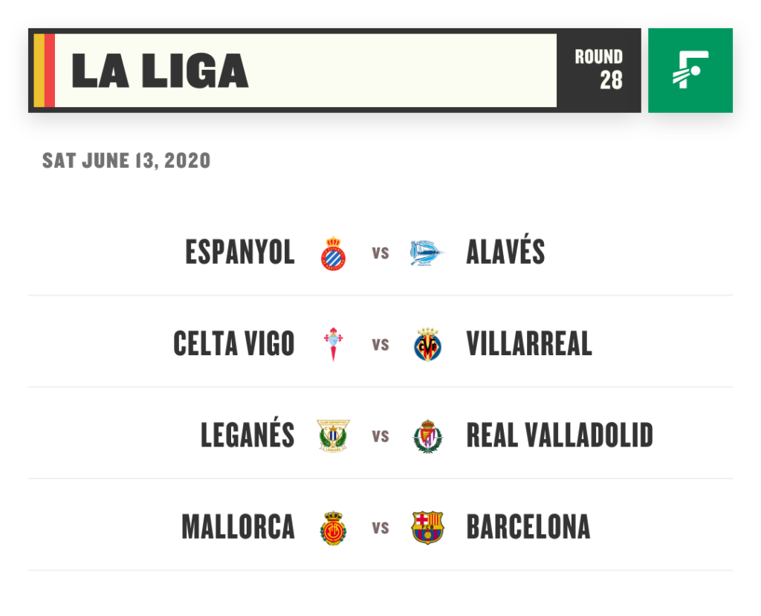Click the Mallorca club crest
The image size is (761, 616).
click(x=334, y=528)
